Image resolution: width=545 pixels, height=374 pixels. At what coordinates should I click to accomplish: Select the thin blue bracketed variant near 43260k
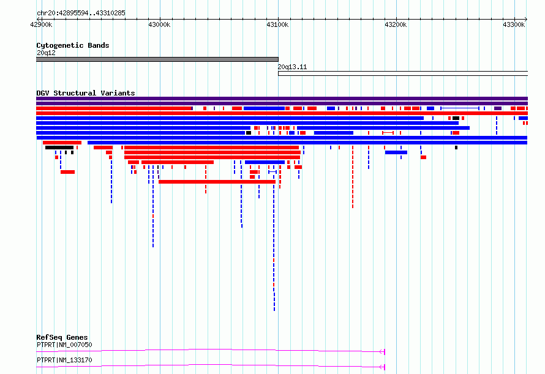pos(460,108)
